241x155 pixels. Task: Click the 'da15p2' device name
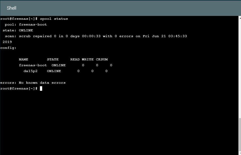(x=30, y=71)
